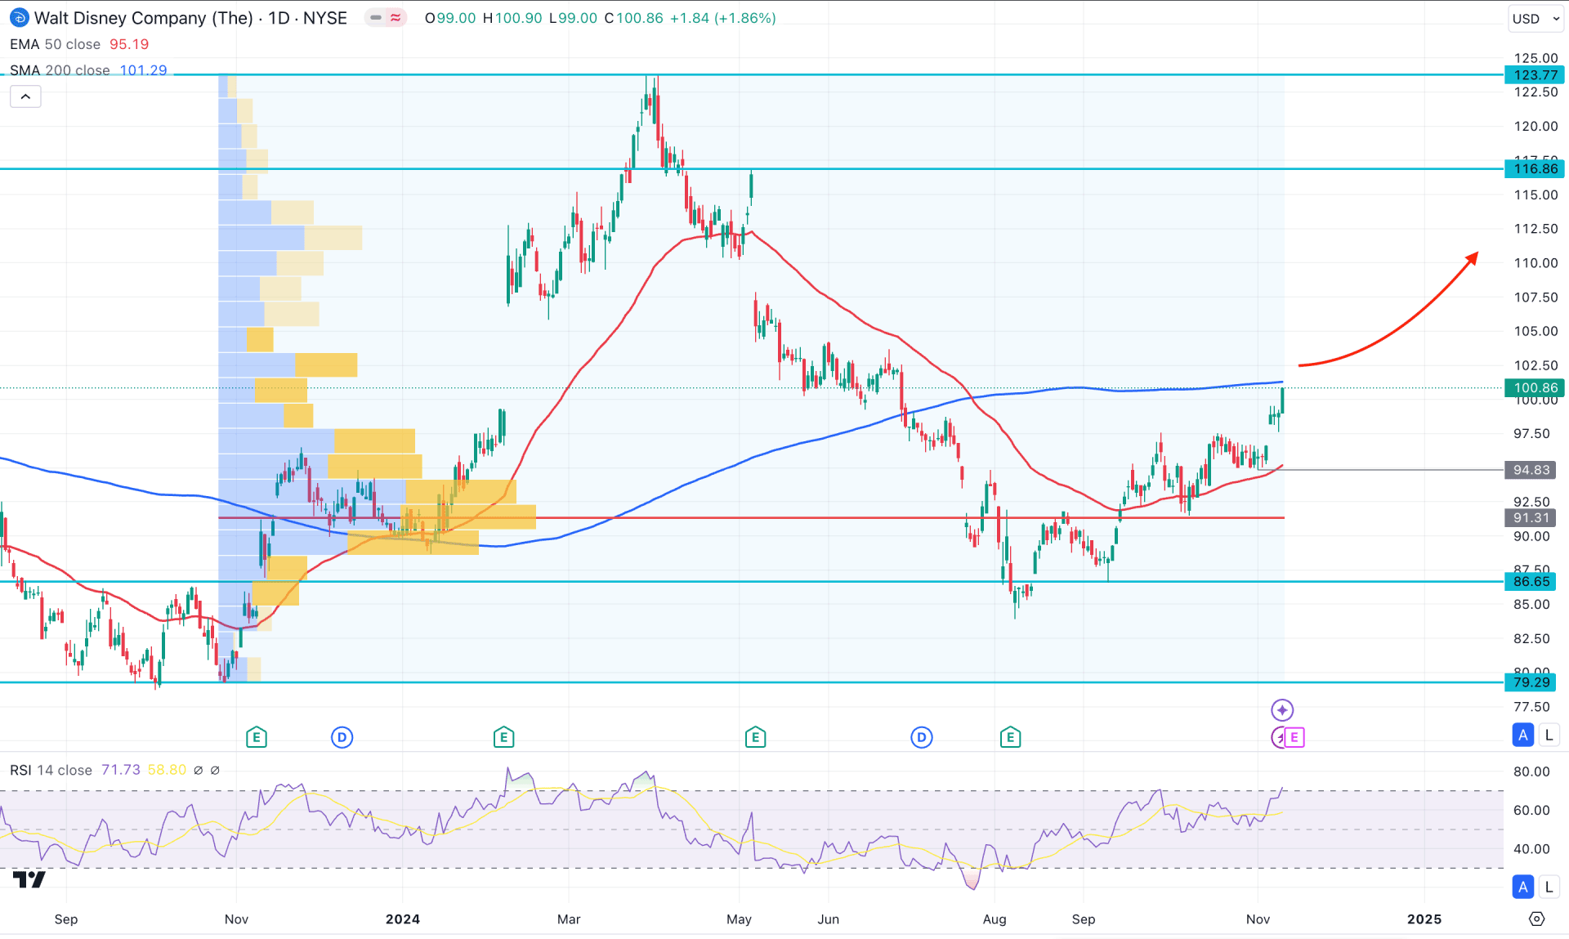
Task: Click the EMA value 95.19
Action: tap(129, 44)
